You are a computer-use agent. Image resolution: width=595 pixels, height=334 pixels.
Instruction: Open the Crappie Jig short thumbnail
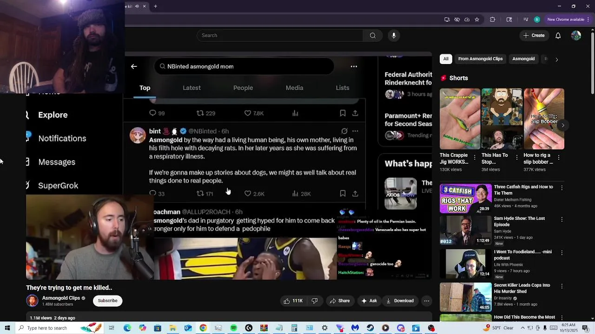460,119
